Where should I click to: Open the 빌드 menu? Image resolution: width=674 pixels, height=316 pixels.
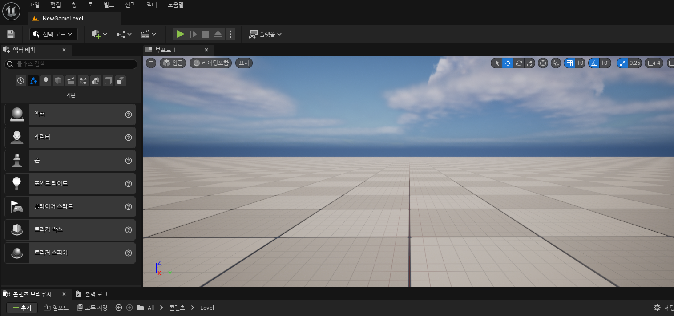pos(109,5)
